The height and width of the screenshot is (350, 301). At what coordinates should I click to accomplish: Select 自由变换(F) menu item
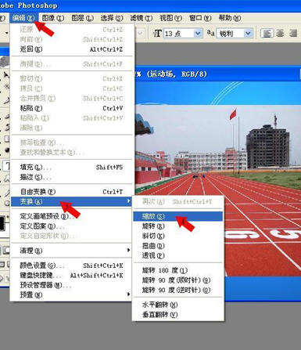tap(71, 192)
